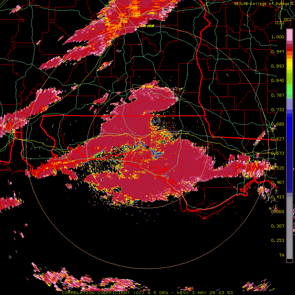The width and height of the screenshot is (295, 295).
Task: Click the 0.787 scale value
Action: [x=278, y=95]
